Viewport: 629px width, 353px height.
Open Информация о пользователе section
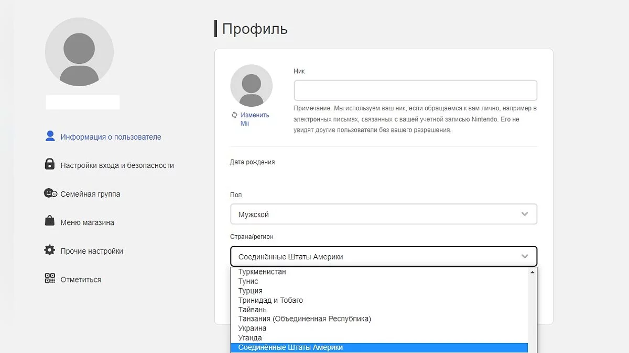pyautogui.click(x=111, y=137)
